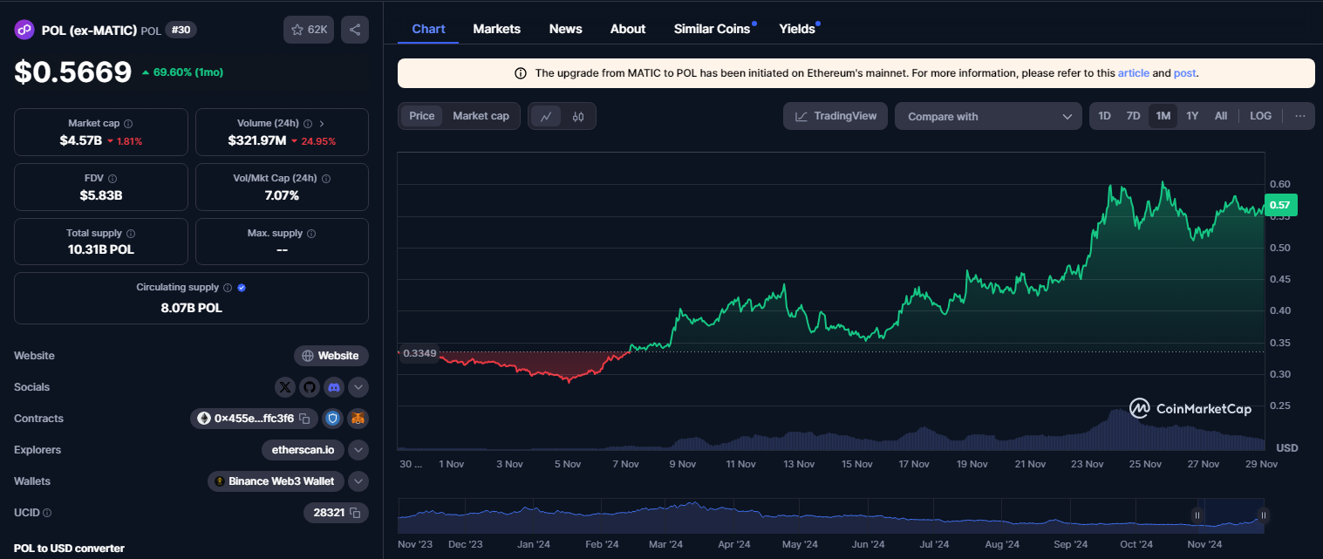Copy the UCID 28321
This screenshot has width=1323, height=559.
click(x=355, y=513)
